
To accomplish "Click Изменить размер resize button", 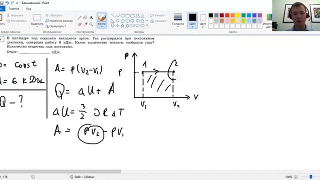I will (59, 21).
